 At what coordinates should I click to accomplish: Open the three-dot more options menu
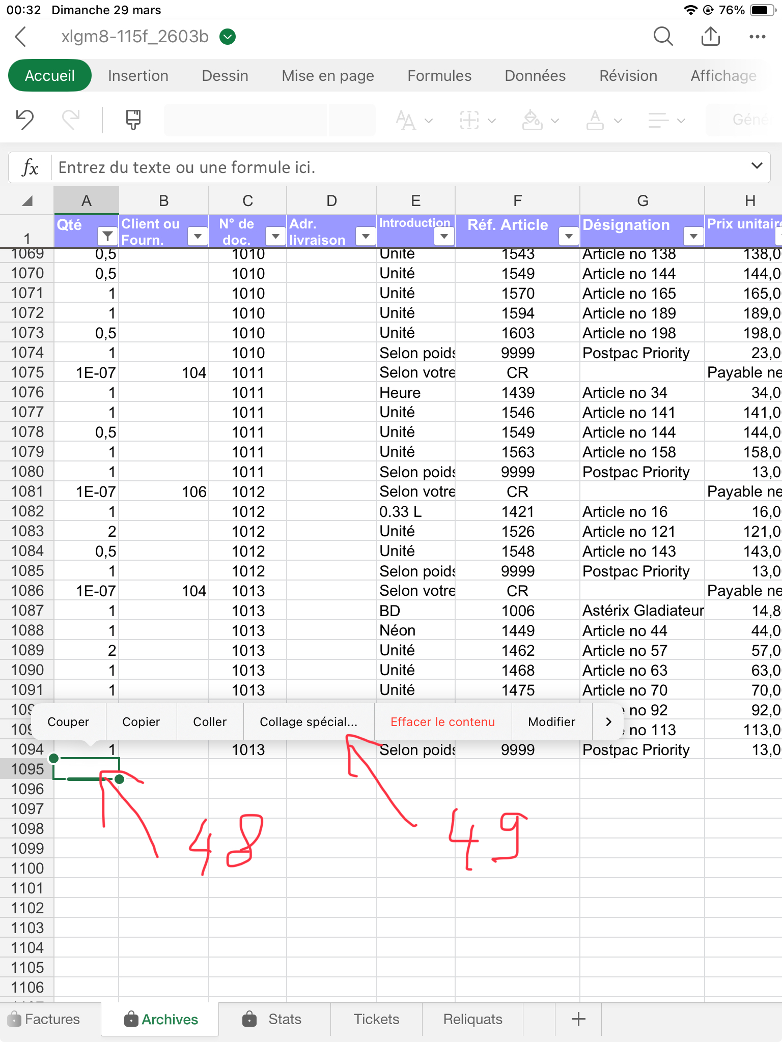(x=757, y=37)
